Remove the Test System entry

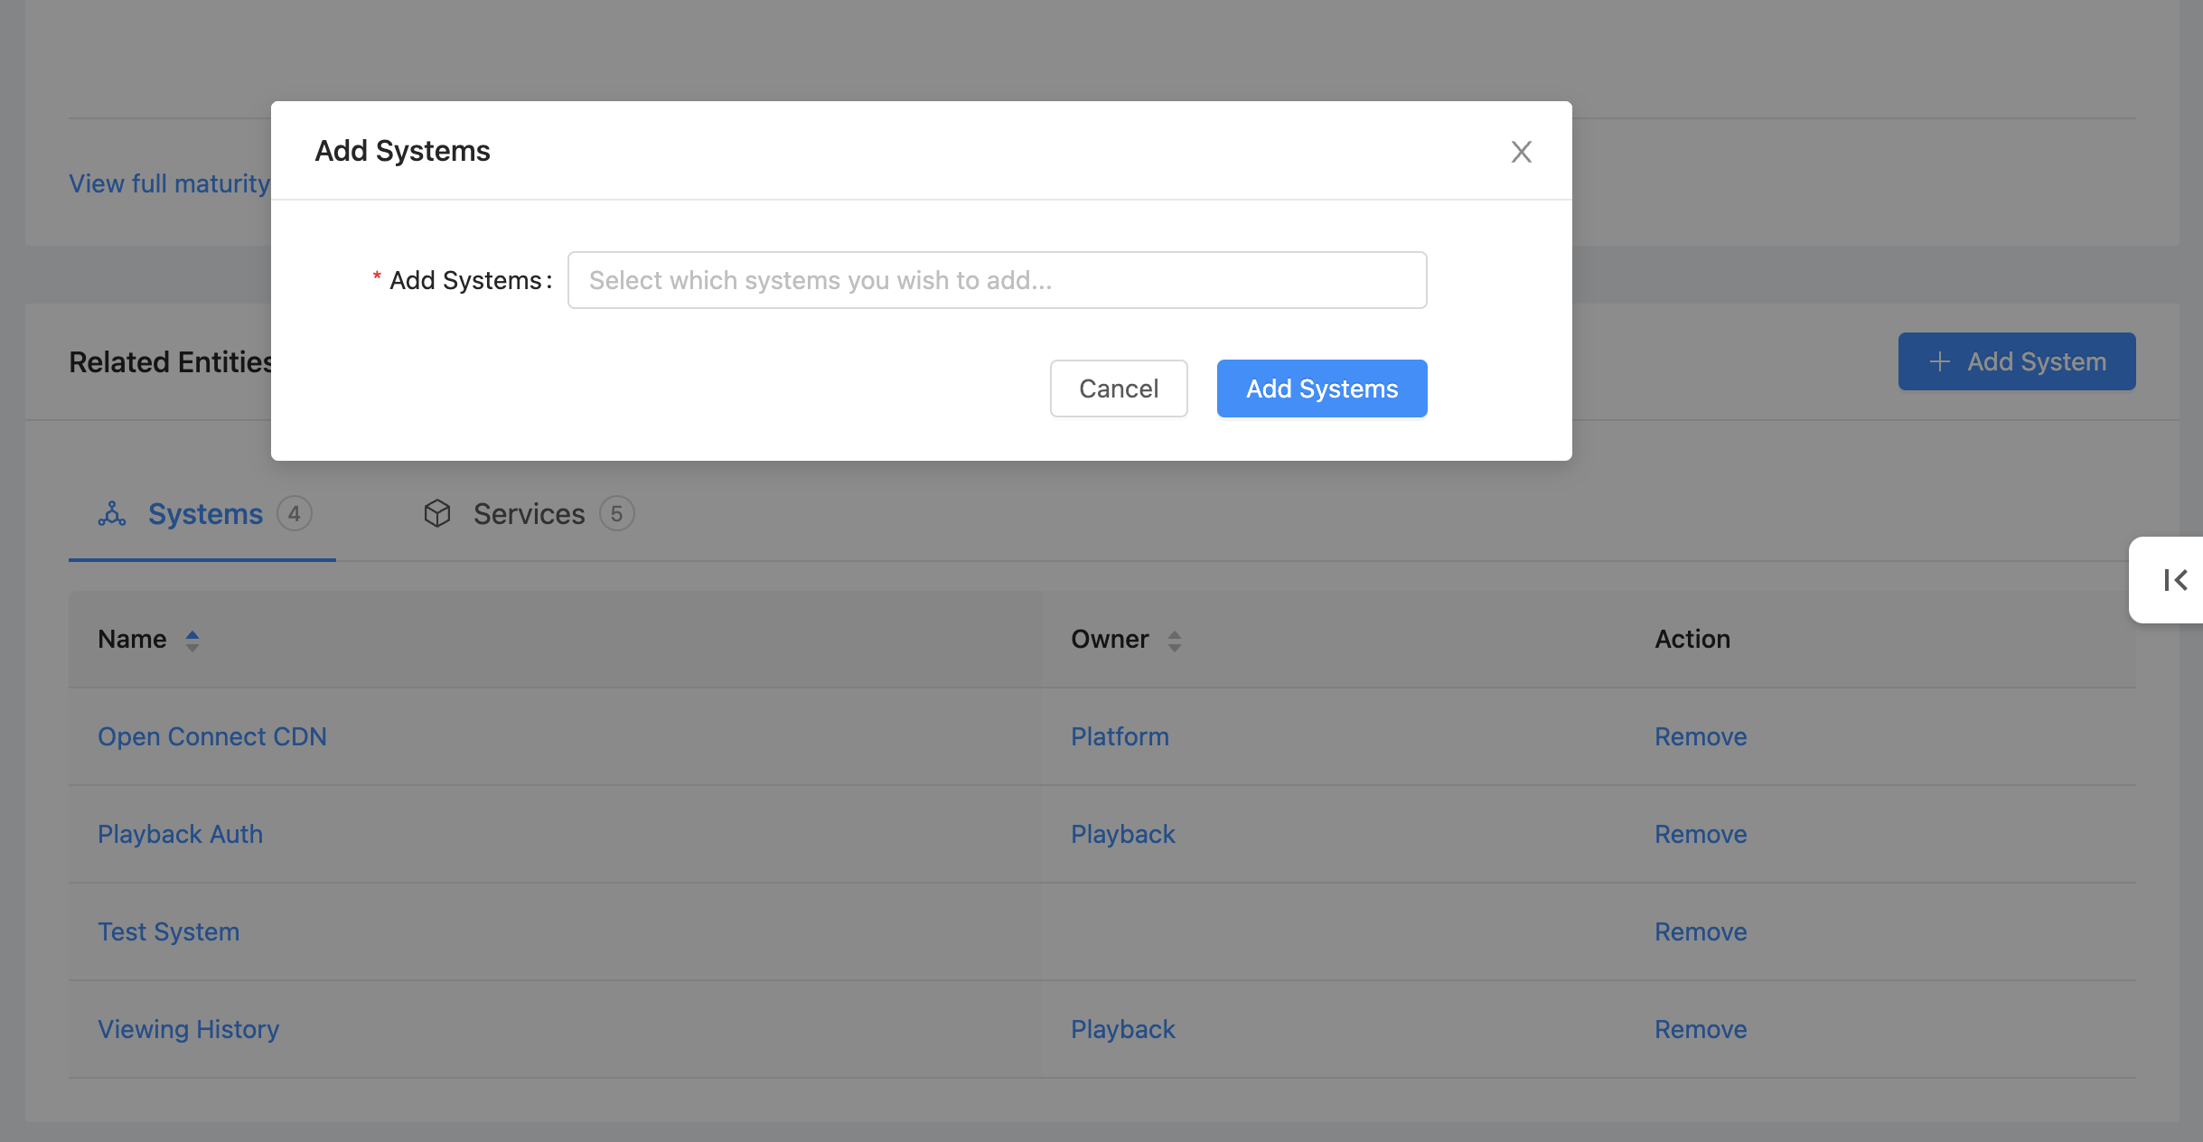tap(1701, 931)
